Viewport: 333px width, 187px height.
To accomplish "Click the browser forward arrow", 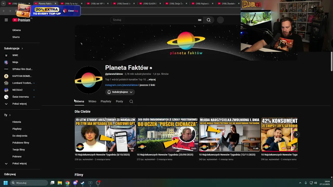I will pos(10,11).
